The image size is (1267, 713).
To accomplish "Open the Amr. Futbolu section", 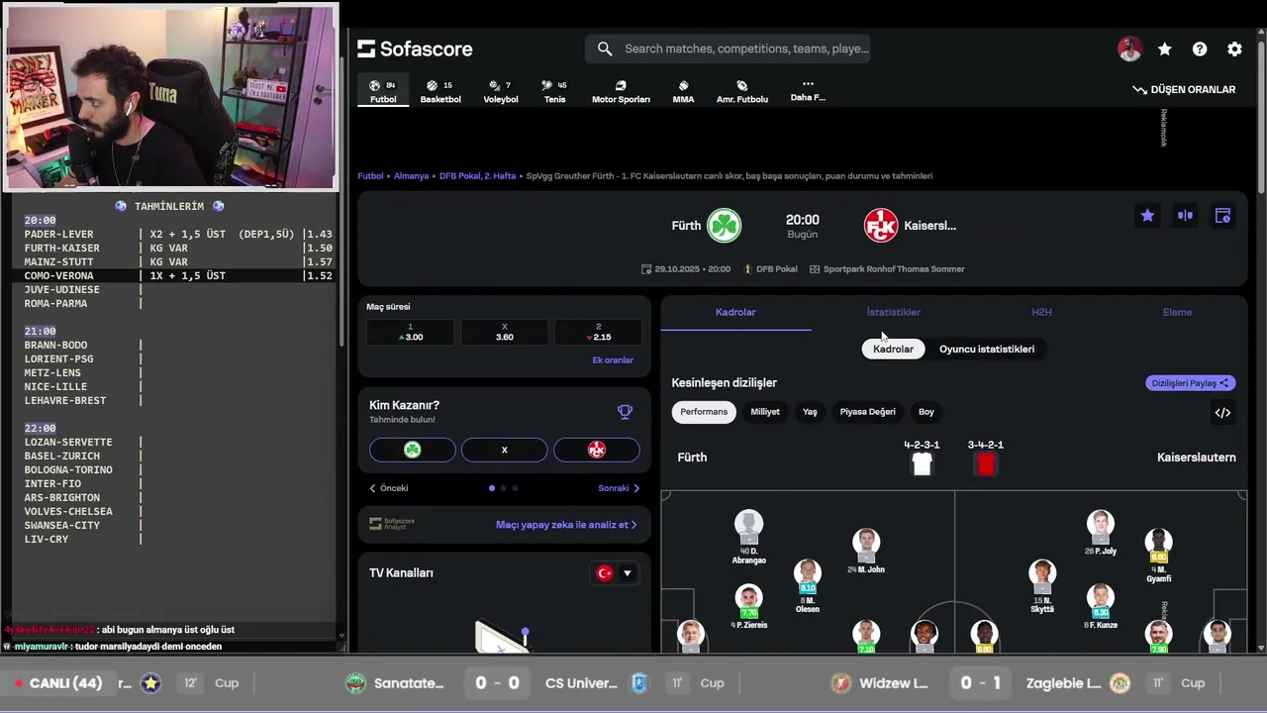I will (x=742, y=91).
